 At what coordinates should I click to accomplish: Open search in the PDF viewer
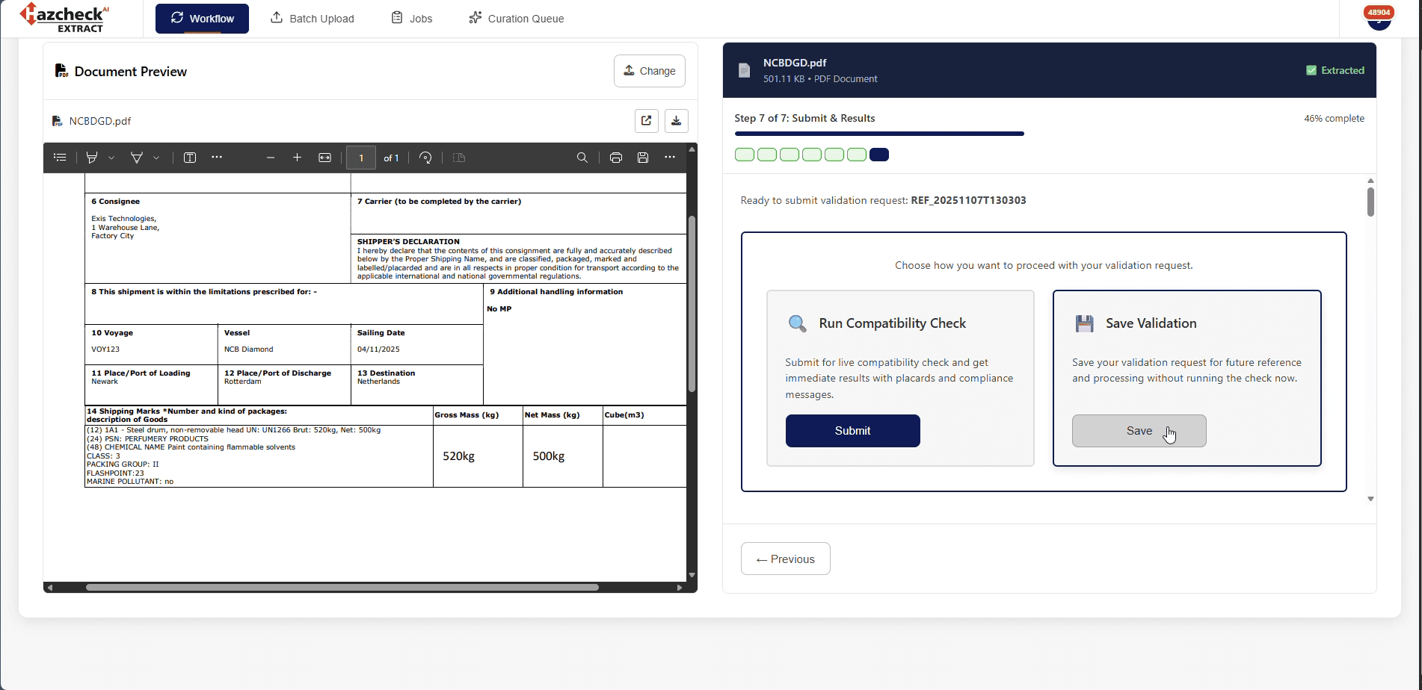coord(582,158)
